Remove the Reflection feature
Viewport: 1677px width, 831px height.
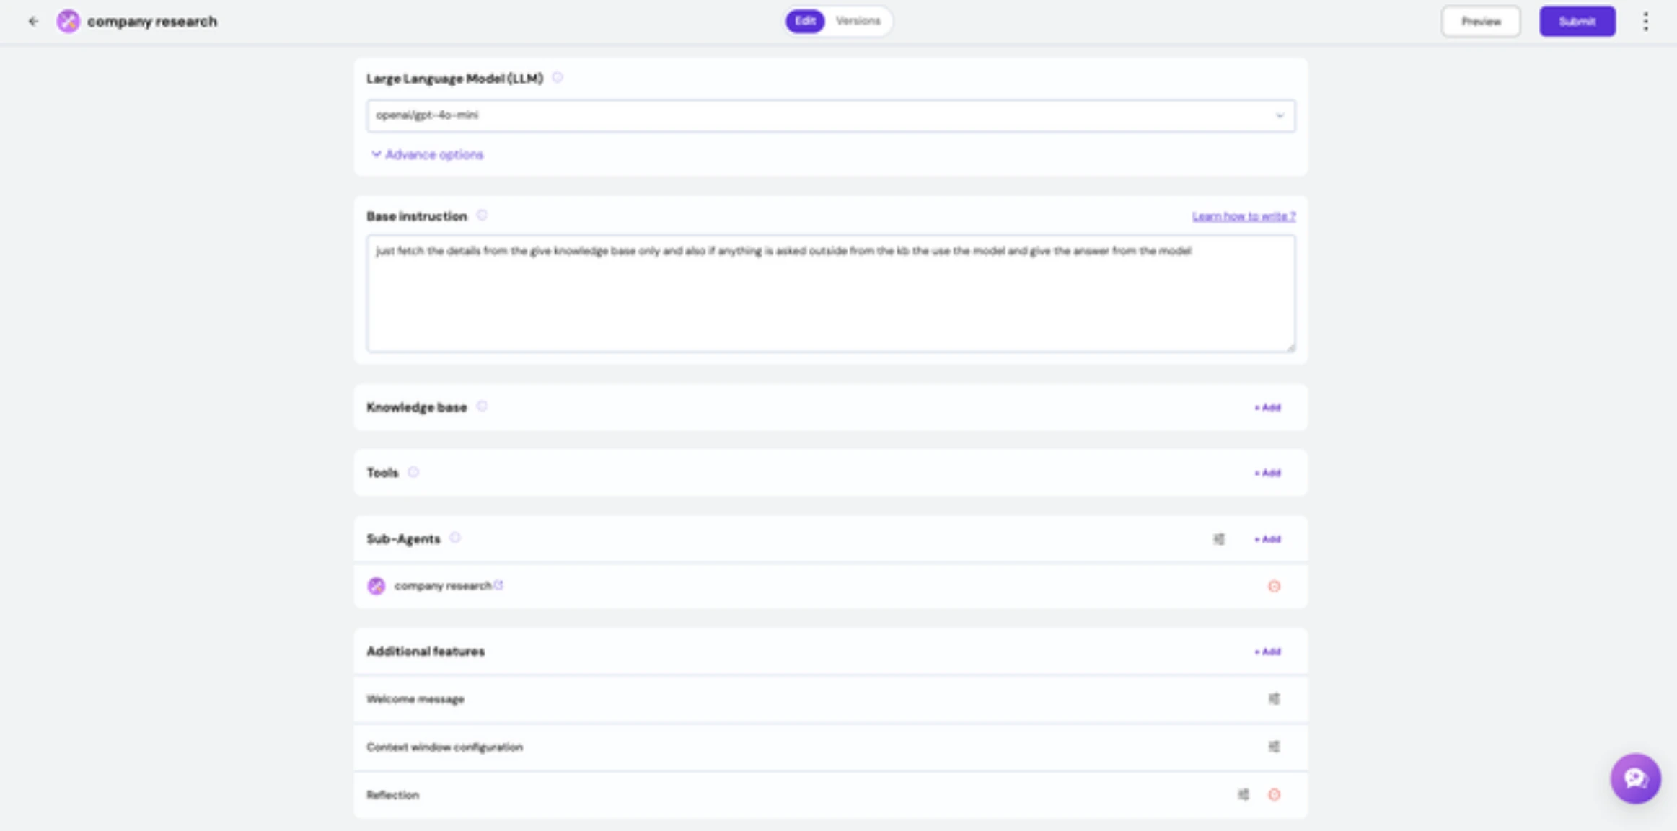pos(1274,794)
